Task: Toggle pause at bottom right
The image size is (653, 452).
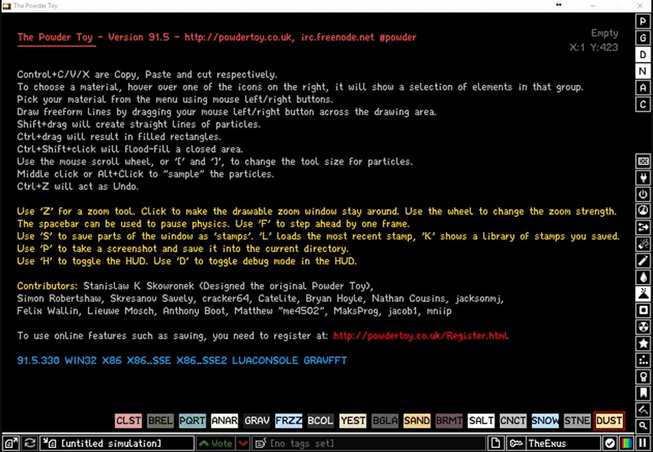Action: pyautogui.click(x=643, y=443)
